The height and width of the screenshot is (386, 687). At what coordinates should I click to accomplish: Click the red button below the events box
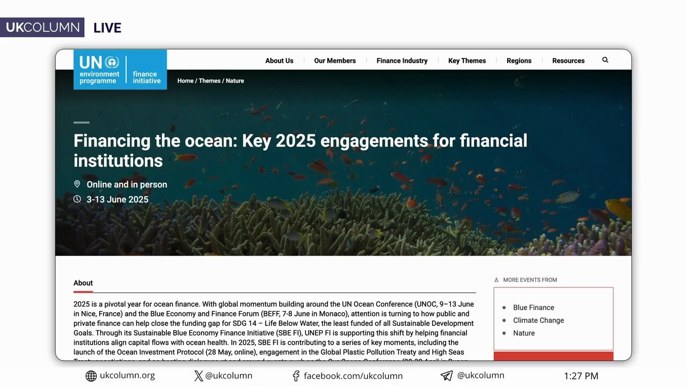pyautogui.click(x=553, y=356)
